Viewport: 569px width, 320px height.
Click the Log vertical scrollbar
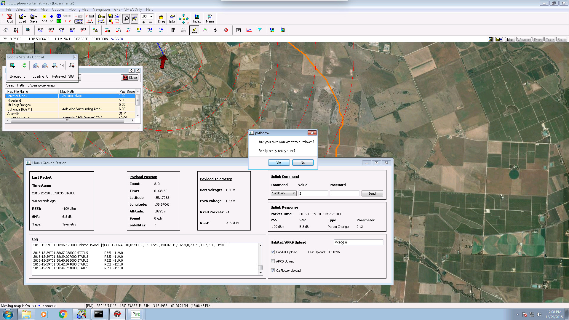(x=260, y=259)
